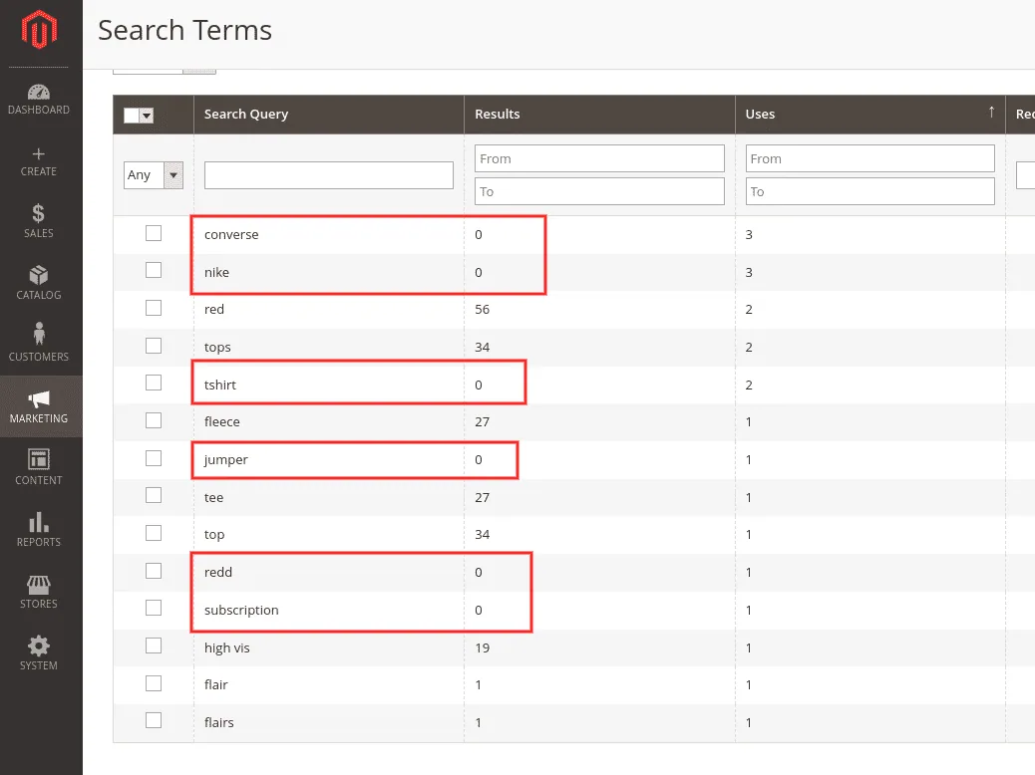Sort by Uses column header
The height and width of the screenshot is (775, 1035).
[760, 115]
